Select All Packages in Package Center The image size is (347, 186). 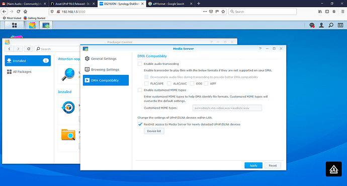[28, 72]
